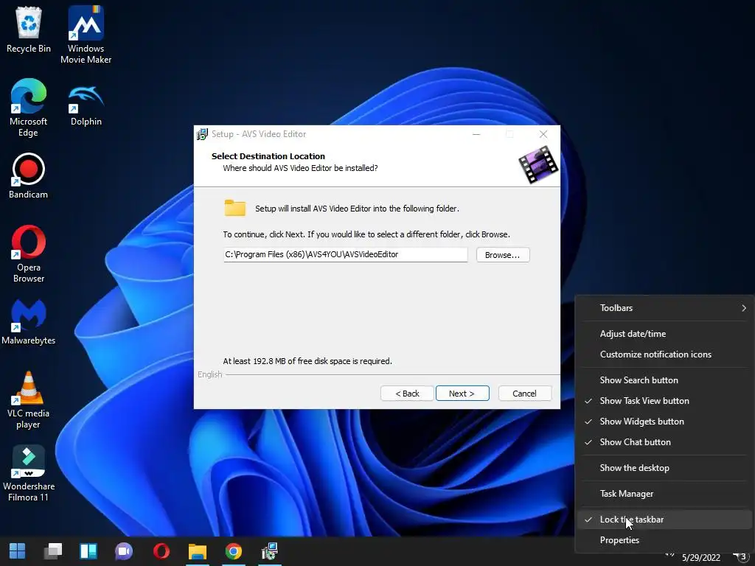Click the yellow folder icon in setup
Image resolution: width=755 pixels, height=566 pixels.
(x=235, y=208)
